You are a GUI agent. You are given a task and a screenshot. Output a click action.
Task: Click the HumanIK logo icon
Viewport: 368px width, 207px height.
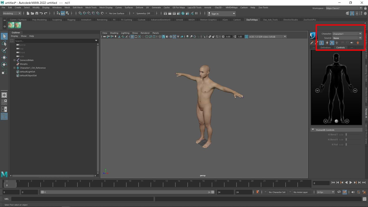pos(313,36)
